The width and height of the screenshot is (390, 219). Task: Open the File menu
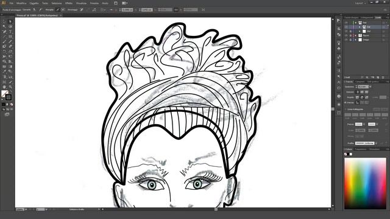[12, 3]
